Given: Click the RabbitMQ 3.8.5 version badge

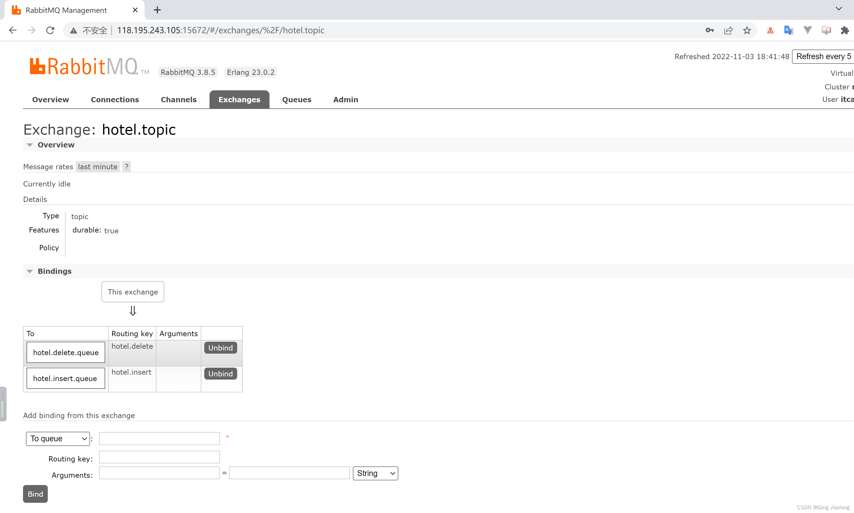Looking at the screenshot, I should tap(188, 72).
